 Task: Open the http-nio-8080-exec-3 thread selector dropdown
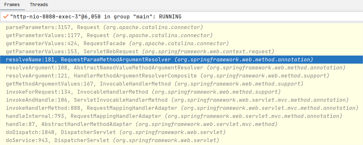[x=181, y=16]
